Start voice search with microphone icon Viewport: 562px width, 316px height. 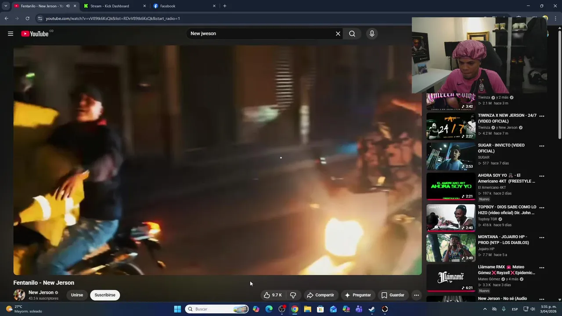pyautogui.click(x=372, y=34)
